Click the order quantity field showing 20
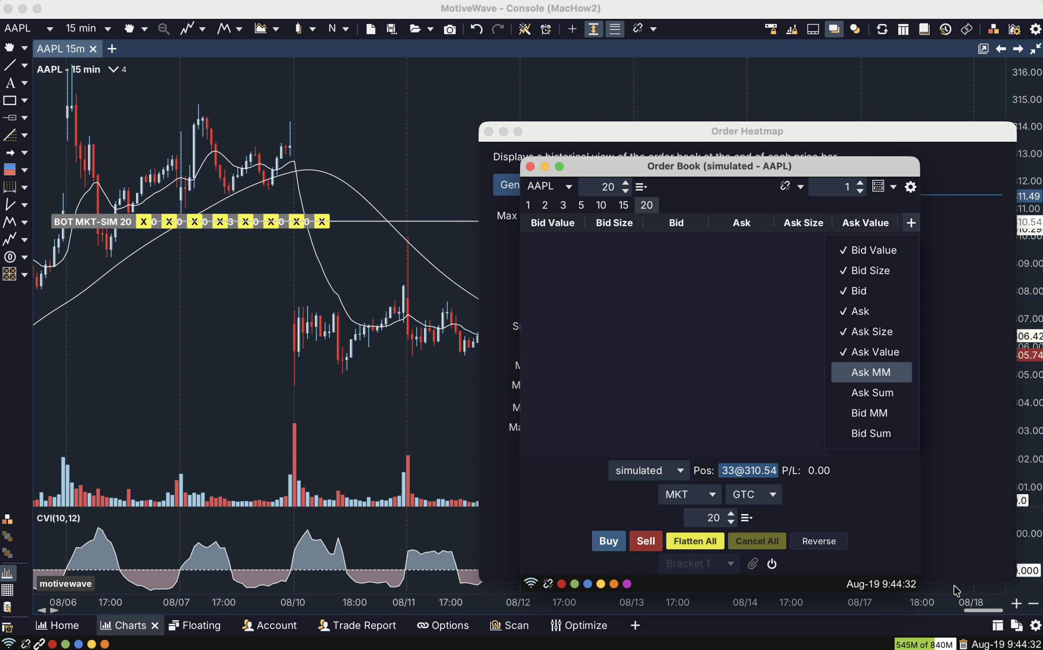The image size is (1043, 650). (x=705, y=518)
